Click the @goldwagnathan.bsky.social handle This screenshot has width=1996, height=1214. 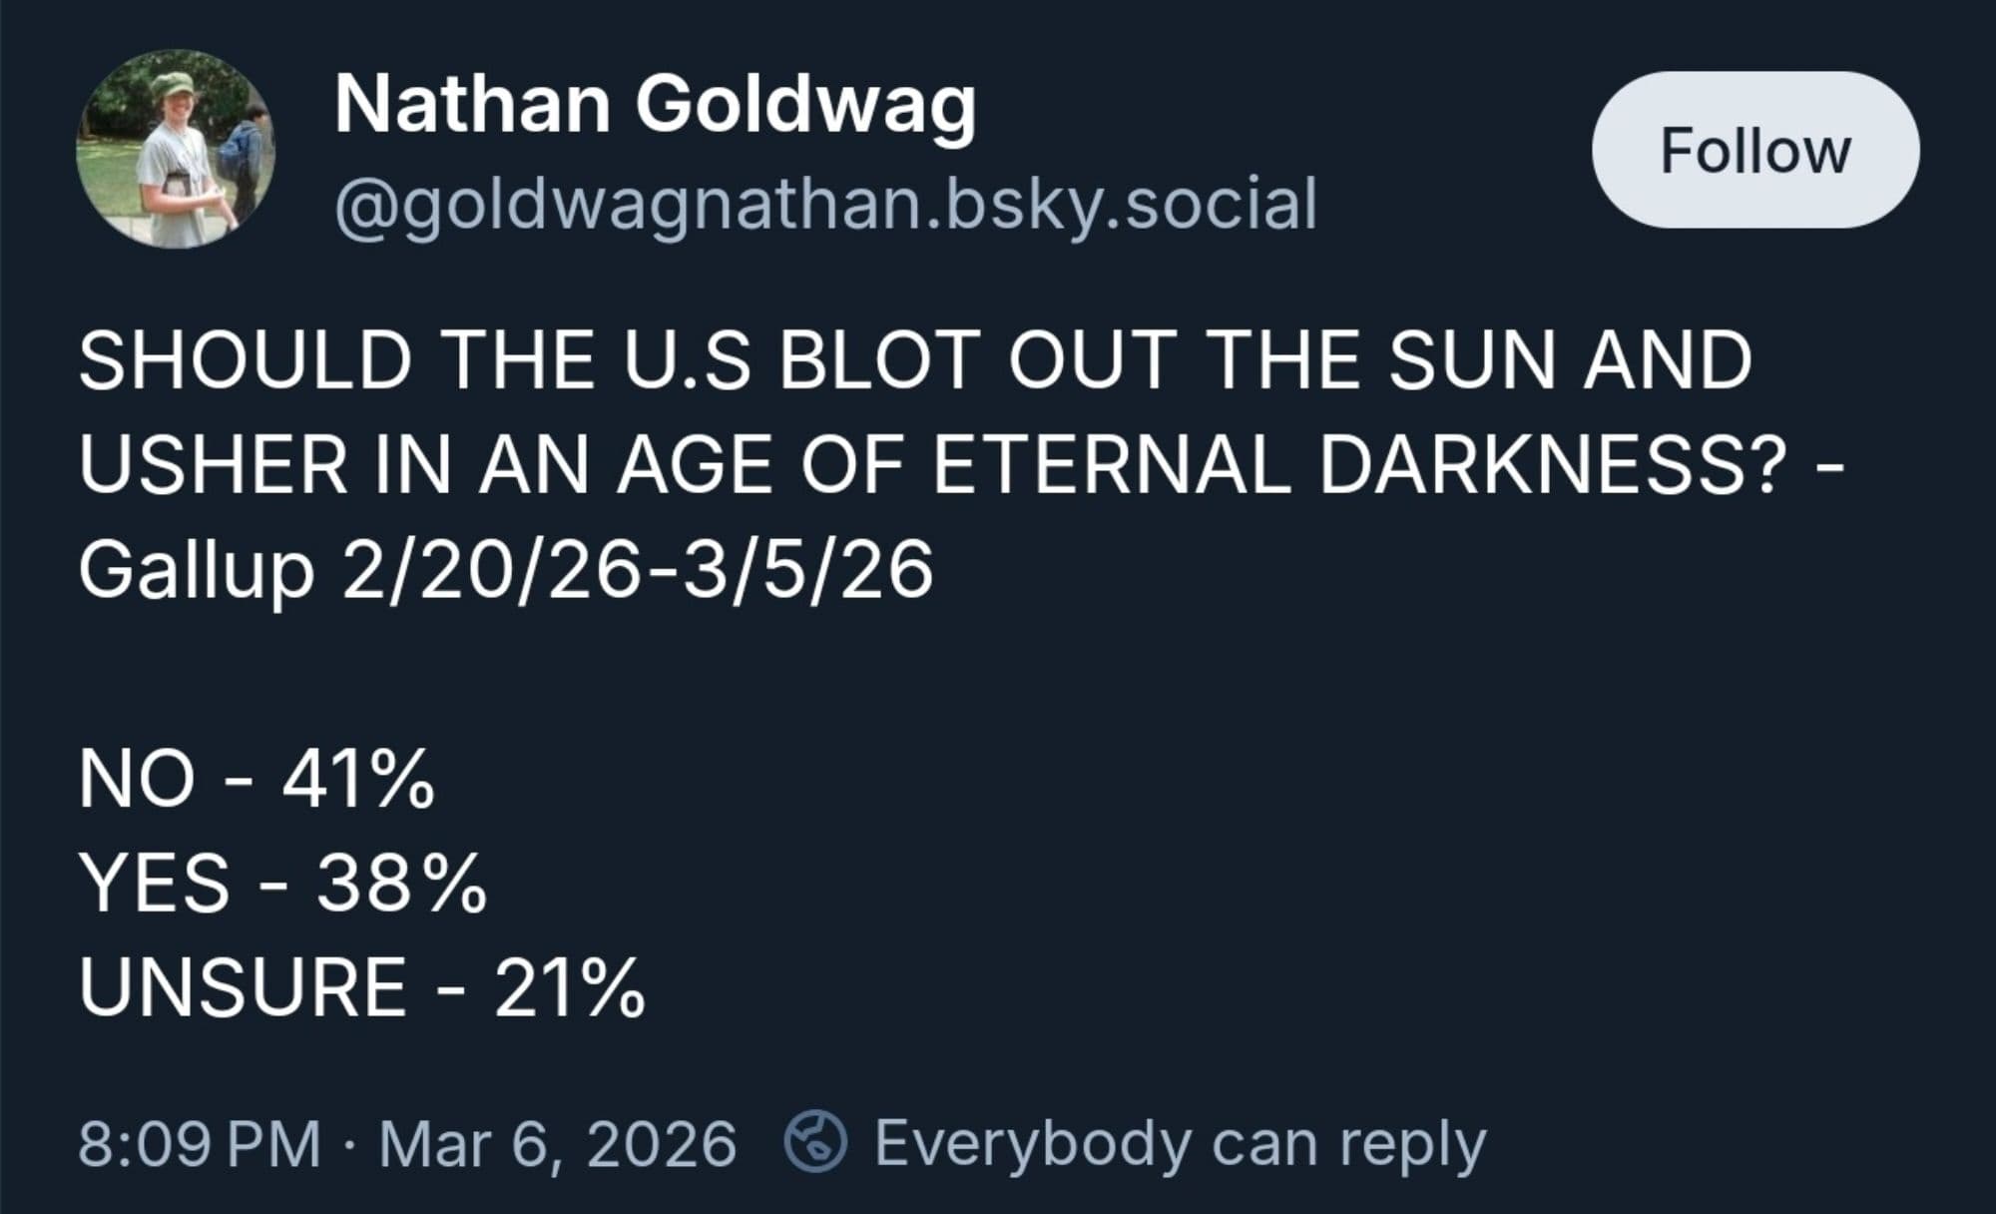pyautogui.click(x=825, y=205)
